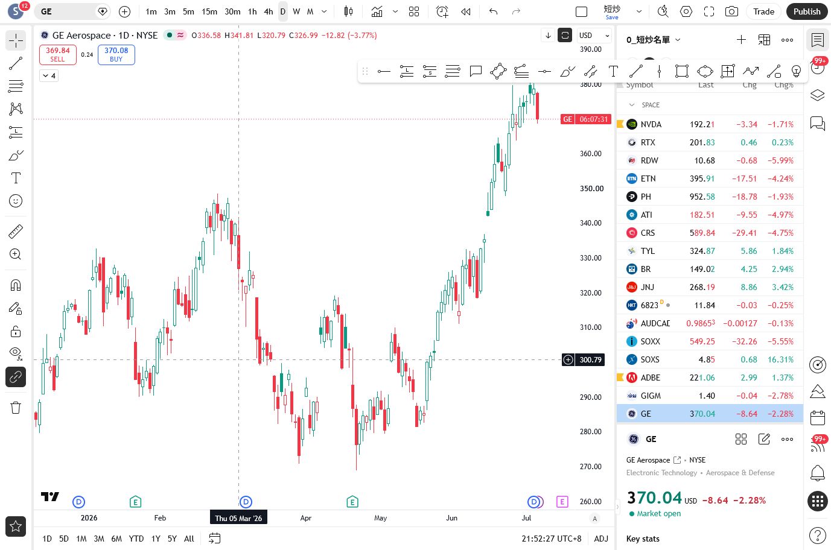The image size is (831, 550).
Task: Expand the collapsed indicators legend showing 4
Action: (49, 75)
